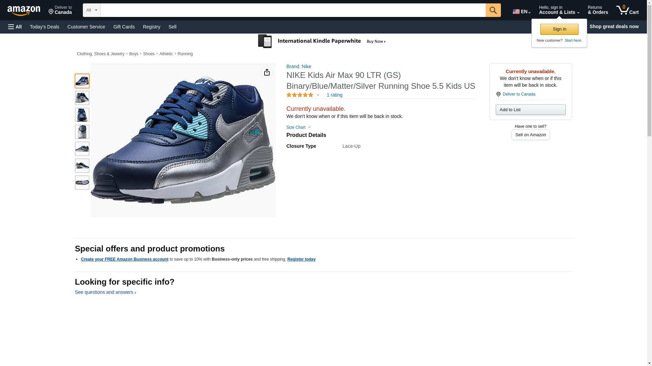Expand the Size Chart dropdown
The width and height of the screenshot is (652, 366).
point(298,127)
